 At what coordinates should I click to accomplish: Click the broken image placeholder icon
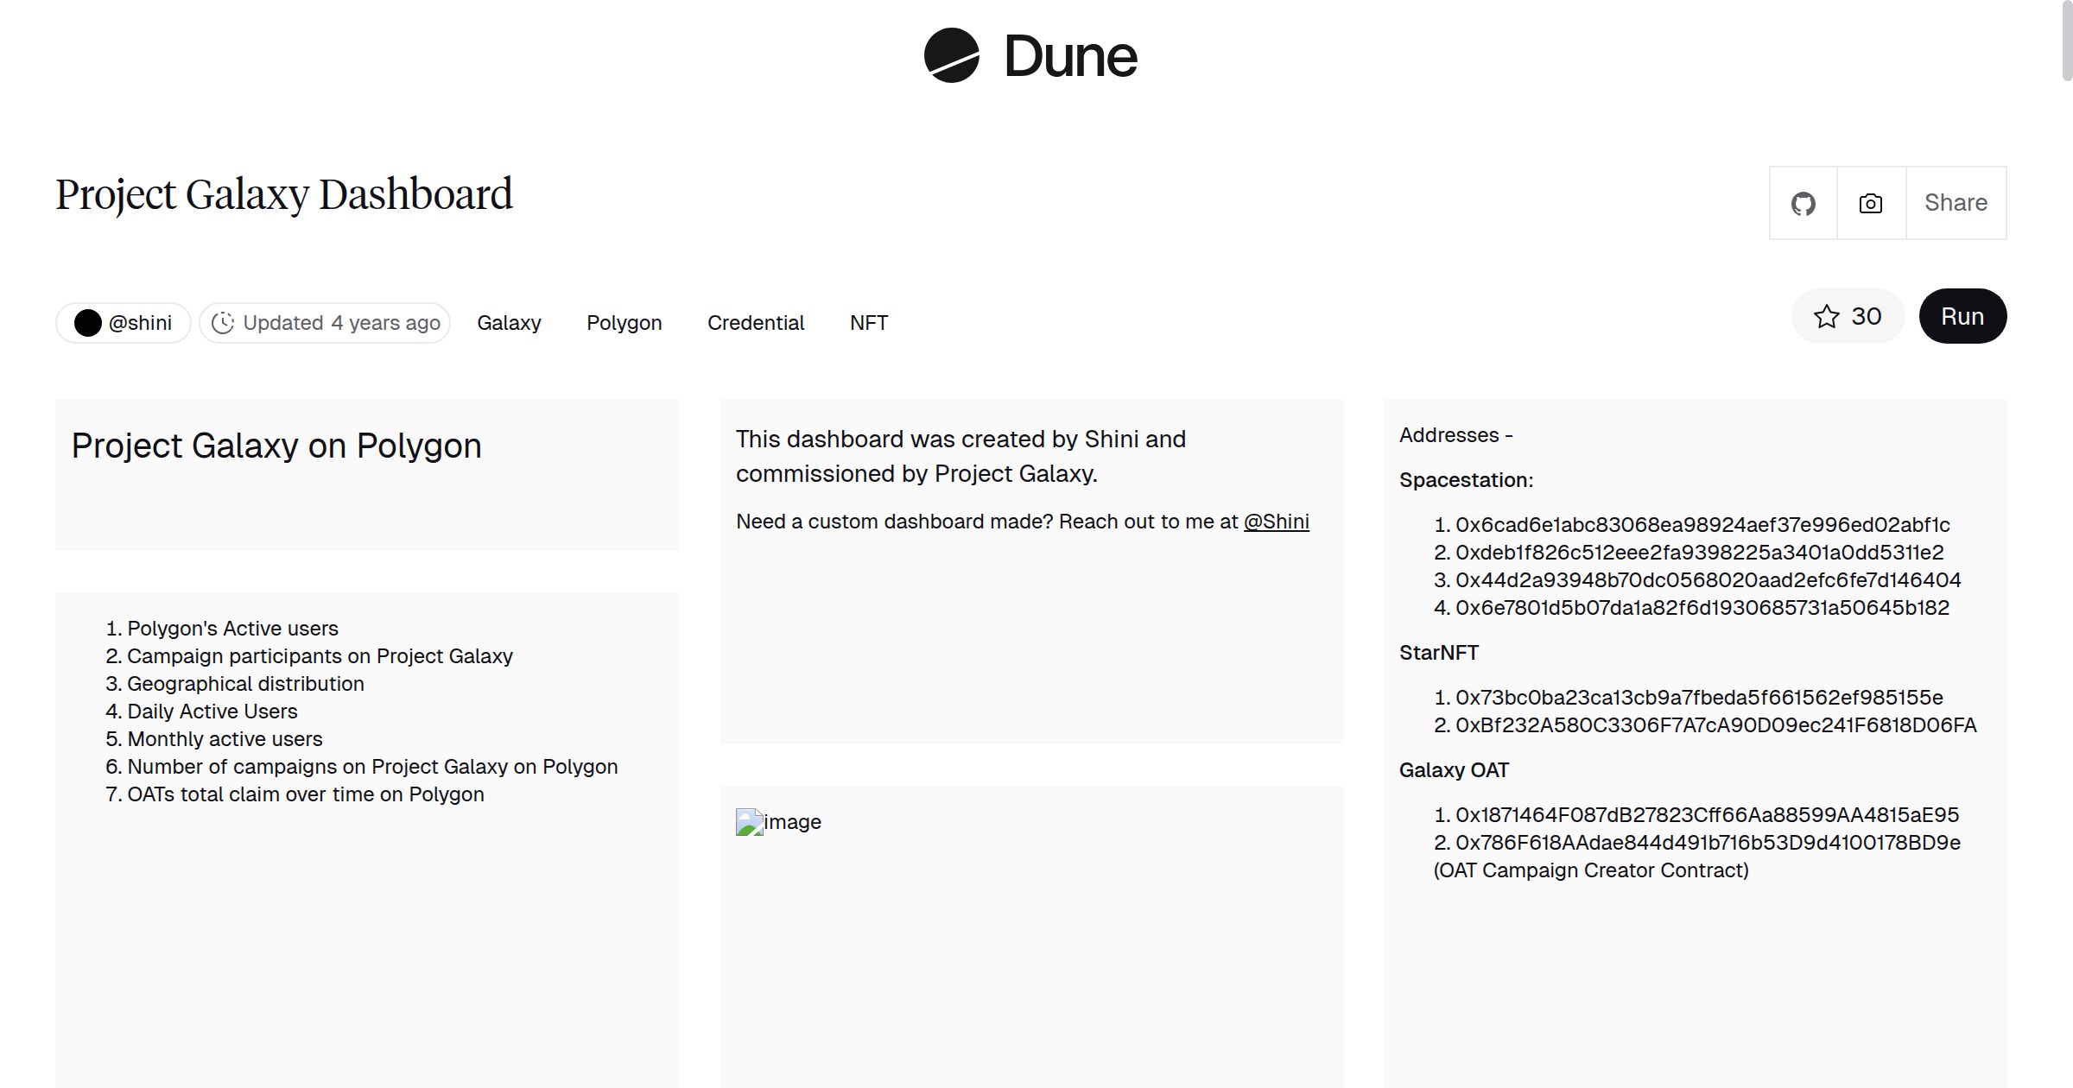click(749, 822)
